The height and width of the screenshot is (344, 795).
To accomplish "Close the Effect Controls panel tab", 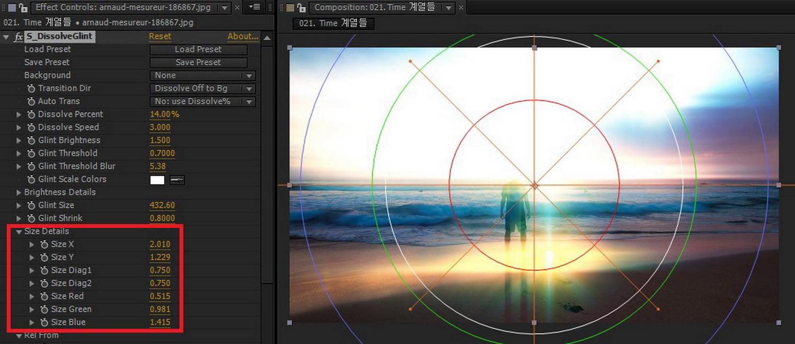I will coord(237,8).
